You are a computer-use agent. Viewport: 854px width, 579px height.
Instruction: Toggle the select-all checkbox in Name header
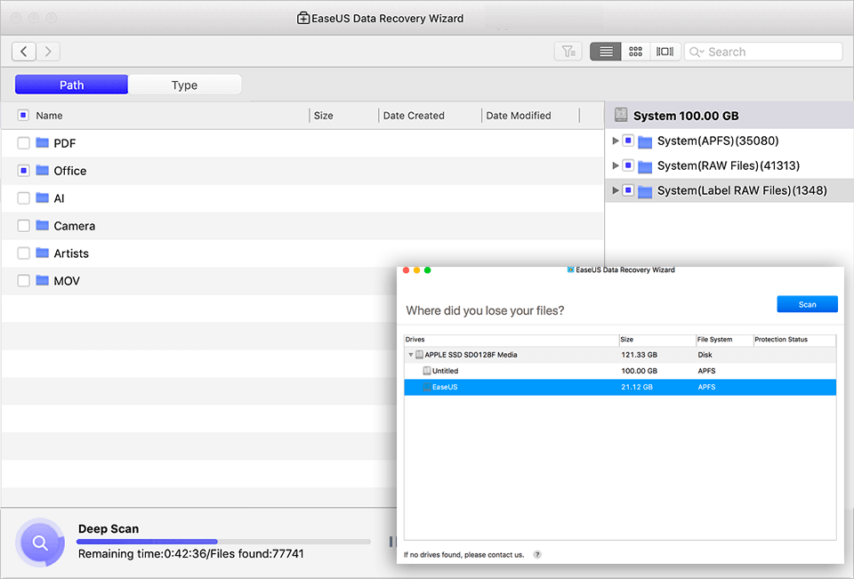[24, 115]
